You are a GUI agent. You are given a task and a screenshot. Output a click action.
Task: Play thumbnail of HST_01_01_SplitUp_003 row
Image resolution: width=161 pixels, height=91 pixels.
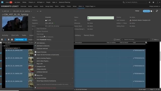(29, 55)
